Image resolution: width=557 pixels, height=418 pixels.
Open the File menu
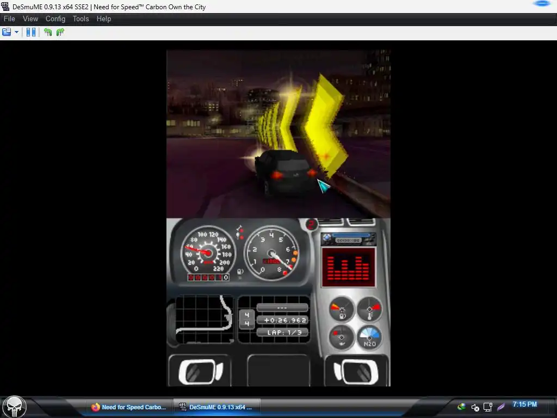[9, 19]
